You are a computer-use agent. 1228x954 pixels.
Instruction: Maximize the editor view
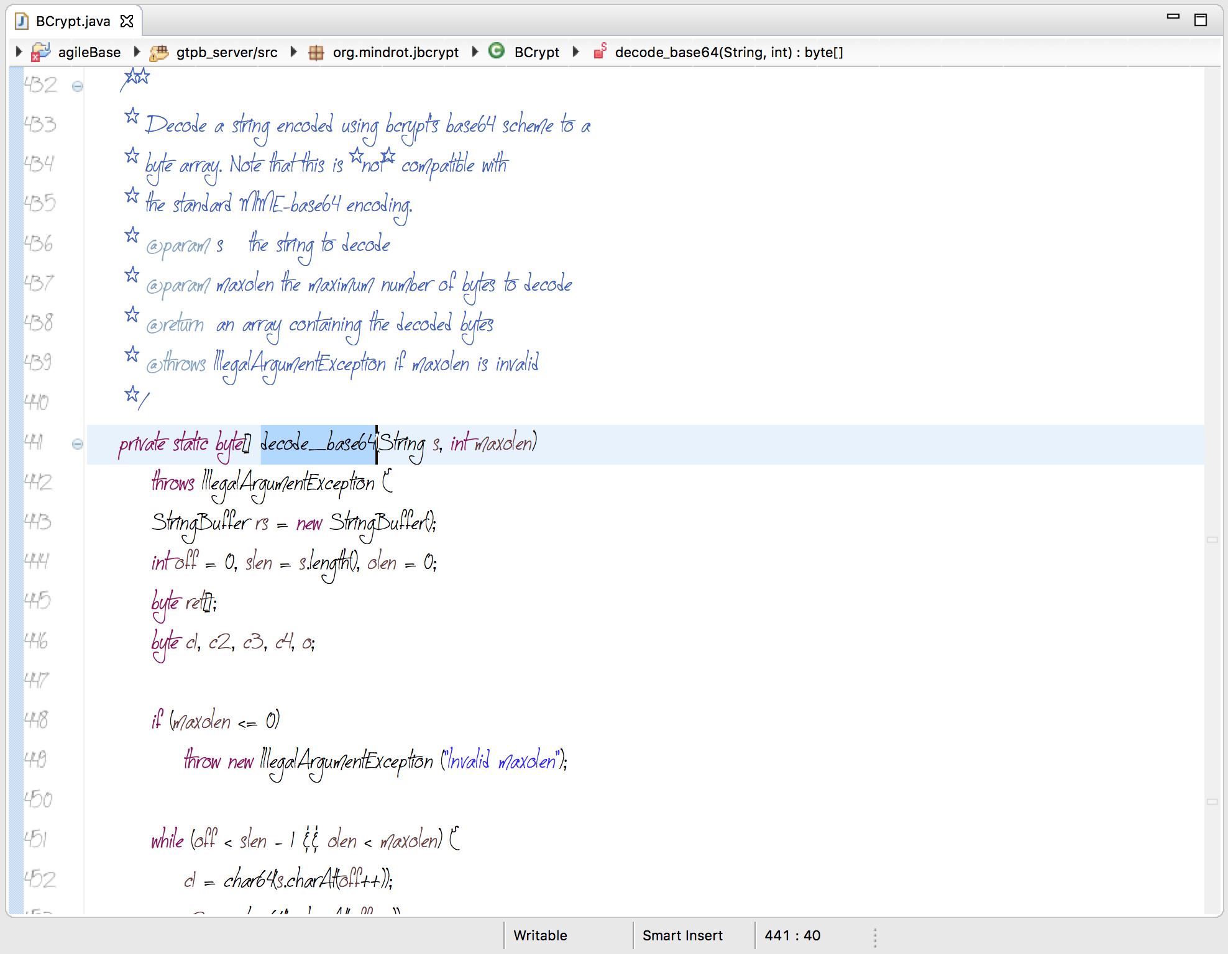[x=1201, y=20]
